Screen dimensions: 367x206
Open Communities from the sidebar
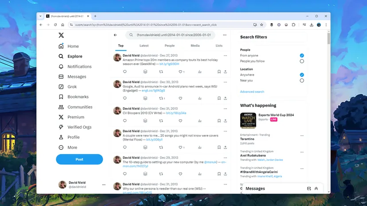[75, 107]
